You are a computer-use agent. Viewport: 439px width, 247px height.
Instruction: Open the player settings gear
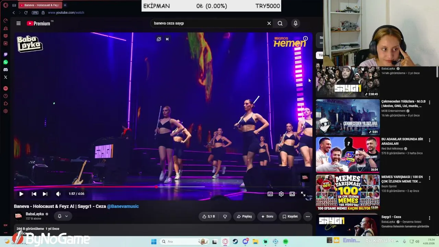pyautogui.click(x=281, y=194)
